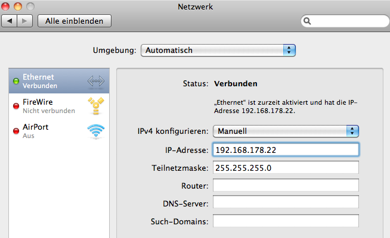The image size is (390, 238).
Task: Minimize the Netzwerk window
Action: point(18,7)
